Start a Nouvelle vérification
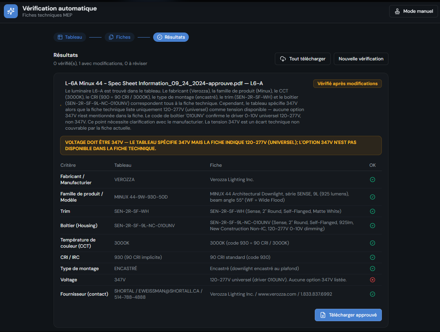440x332 pixels. click(x=361, y=59)
